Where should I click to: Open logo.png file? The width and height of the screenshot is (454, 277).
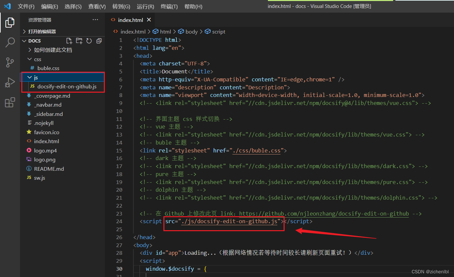click(63, 159)
